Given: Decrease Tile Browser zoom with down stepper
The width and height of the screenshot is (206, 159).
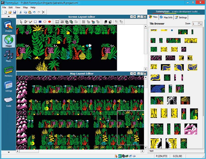Looking at the screenshot, I should [x=201, y=24].
